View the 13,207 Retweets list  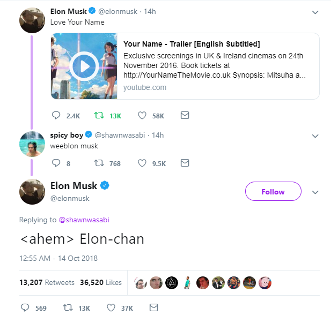coord(47,282)
